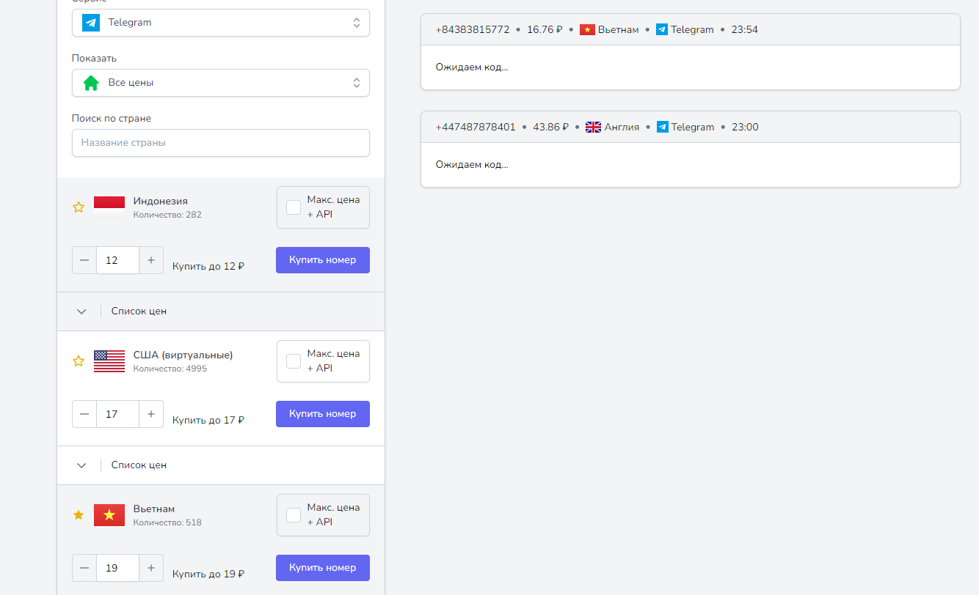Screen dimensions: 979x595
Task: Decrease Индонезия price with minus
Action: pos(84,260)
